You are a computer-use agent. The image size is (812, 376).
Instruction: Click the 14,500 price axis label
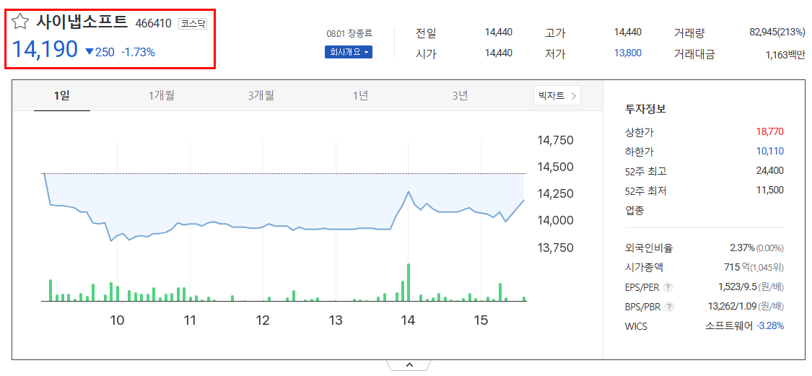click(x=556, y=167)
